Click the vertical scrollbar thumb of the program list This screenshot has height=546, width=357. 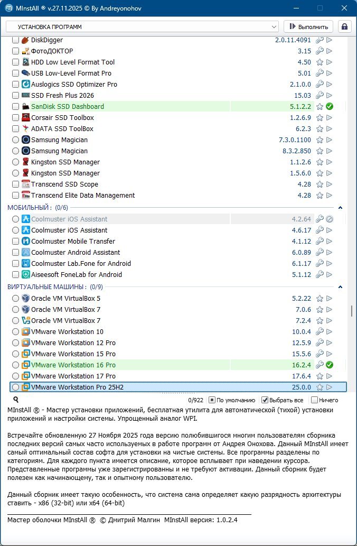point(352,311)
